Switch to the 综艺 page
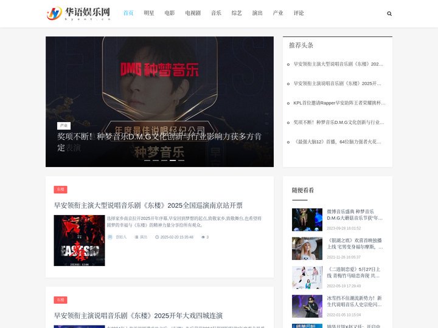The height and width of the screenshot is (328, 438). point(237,13)
